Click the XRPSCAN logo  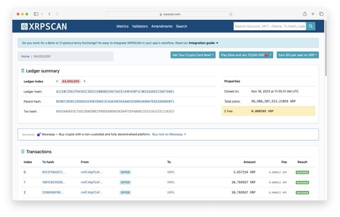point(44,26)
